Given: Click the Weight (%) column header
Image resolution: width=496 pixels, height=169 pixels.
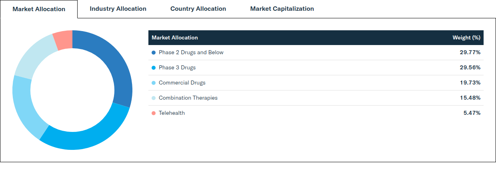Looking at the screenshot, I should [x=466, y=37].
